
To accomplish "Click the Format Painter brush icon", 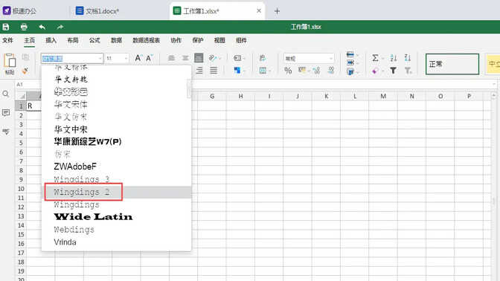I will coord(25,71).
